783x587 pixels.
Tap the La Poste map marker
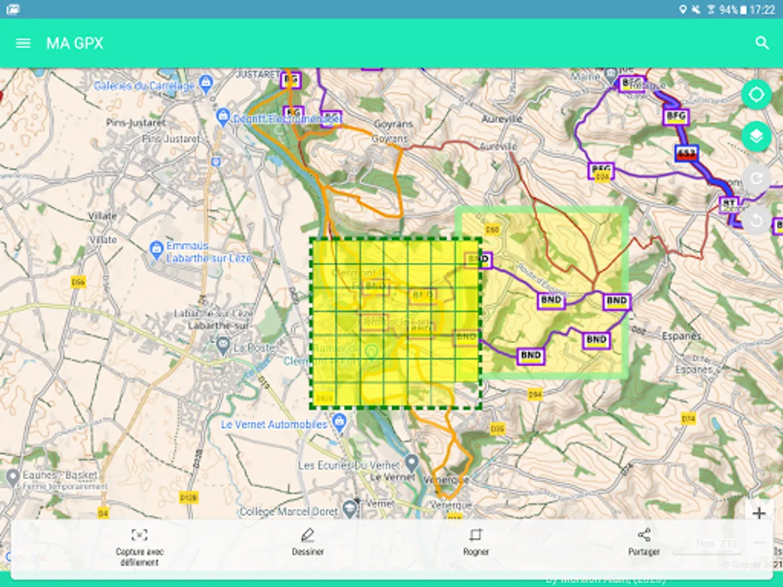(224, 343)
